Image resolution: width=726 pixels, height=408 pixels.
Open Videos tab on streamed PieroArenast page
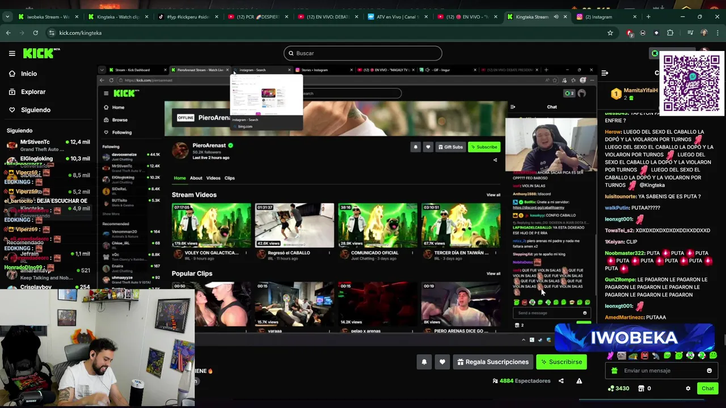213,178
